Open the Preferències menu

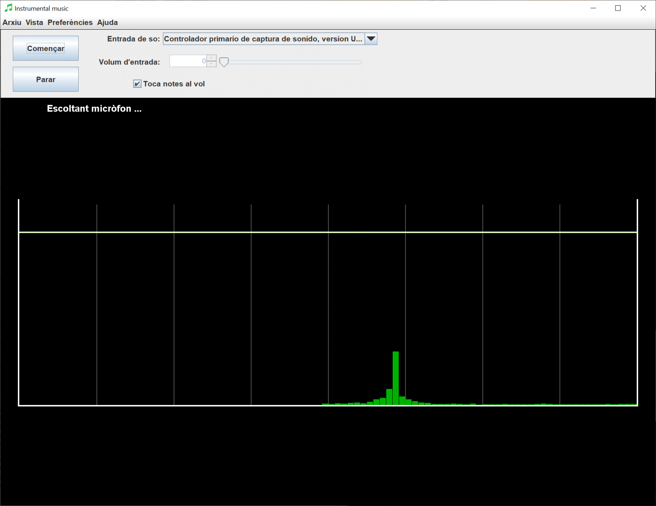(70, 22)
